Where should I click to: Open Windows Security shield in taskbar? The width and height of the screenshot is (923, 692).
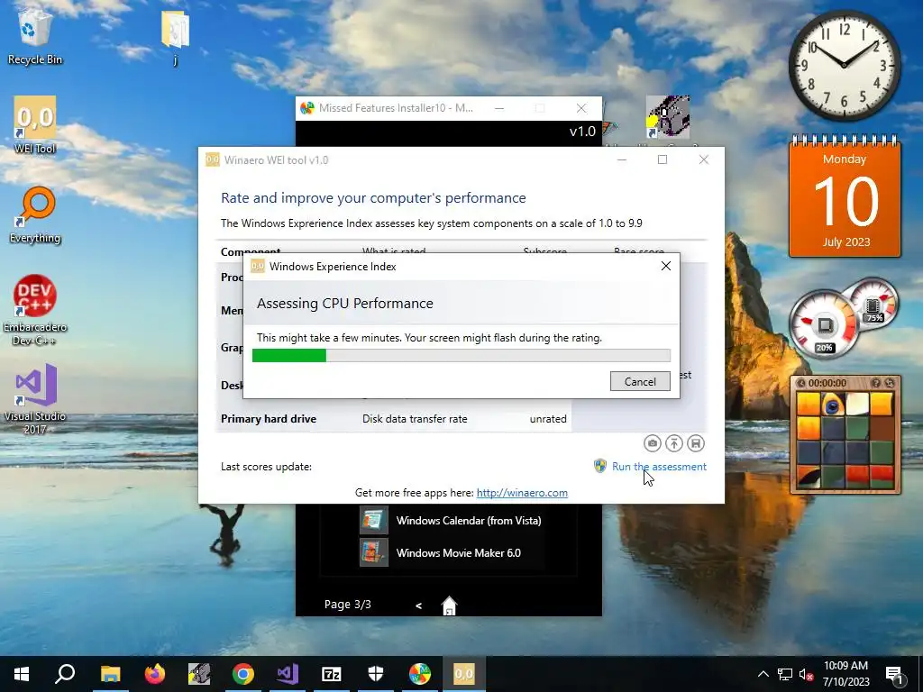point(376,674)
